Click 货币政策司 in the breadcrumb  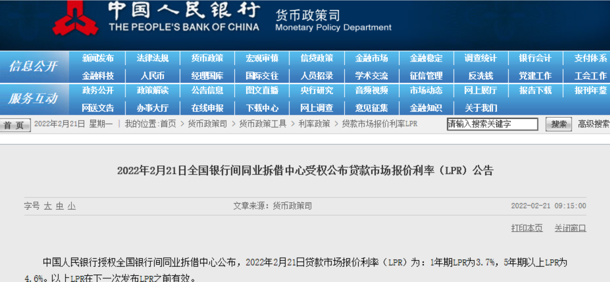tap(207, 124)
